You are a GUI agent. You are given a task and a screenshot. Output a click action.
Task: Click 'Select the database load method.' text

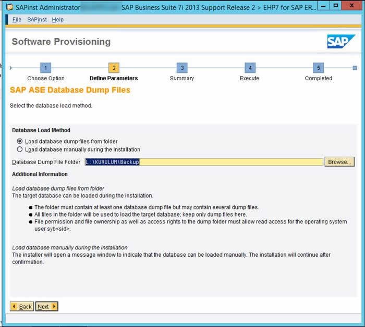click(x=51, y=106)
